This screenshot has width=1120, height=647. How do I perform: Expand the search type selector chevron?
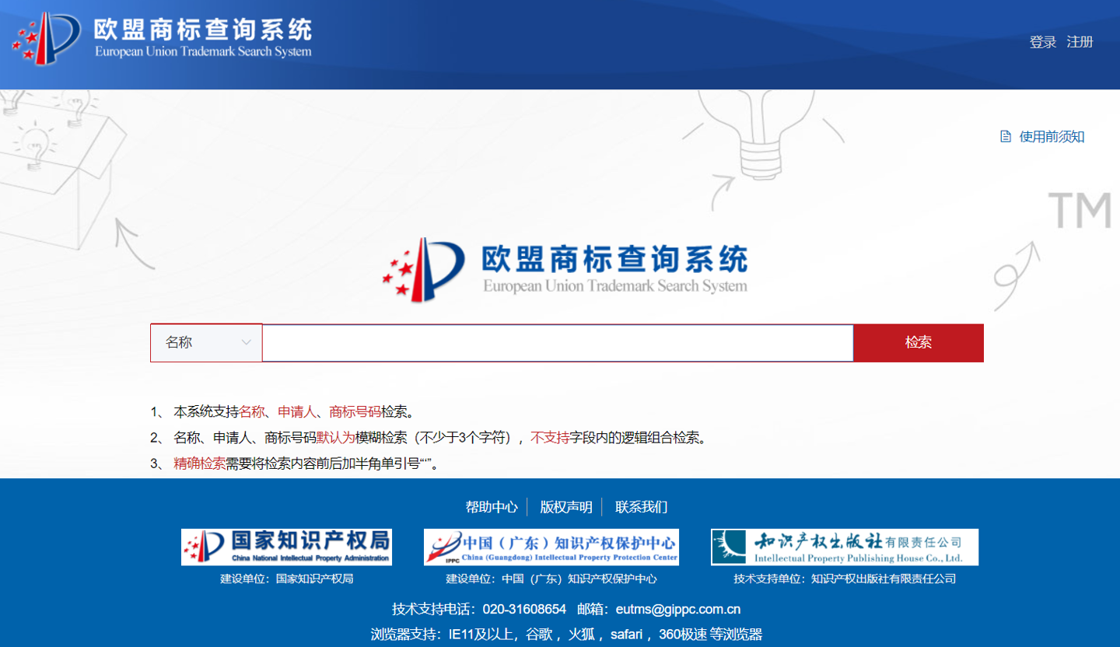click(246, 342)
